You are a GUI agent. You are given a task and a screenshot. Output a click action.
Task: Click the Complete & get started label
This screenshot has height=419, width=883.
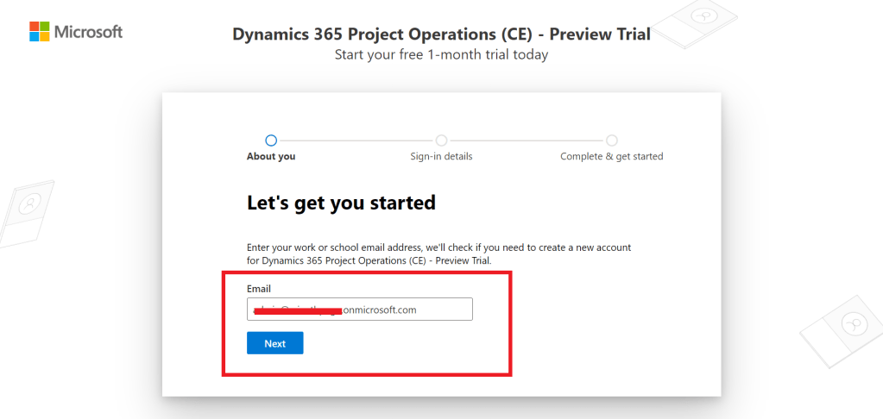point(611,156)
